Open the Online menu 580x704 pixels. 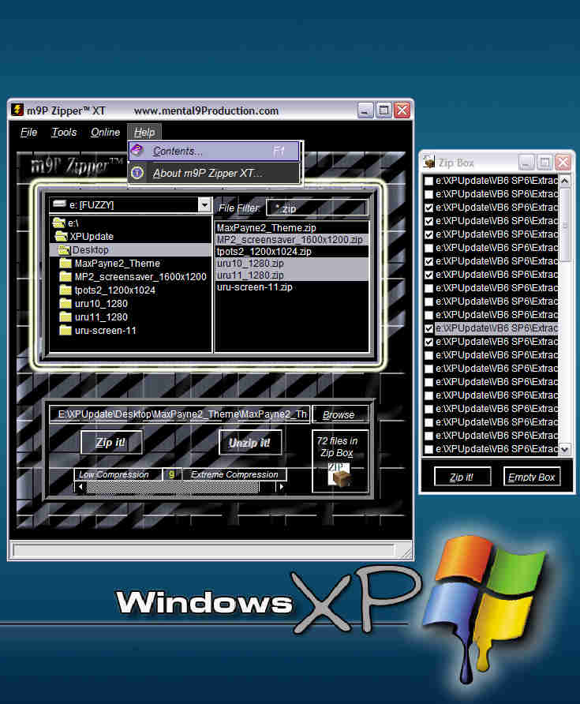tap(105, 132)
